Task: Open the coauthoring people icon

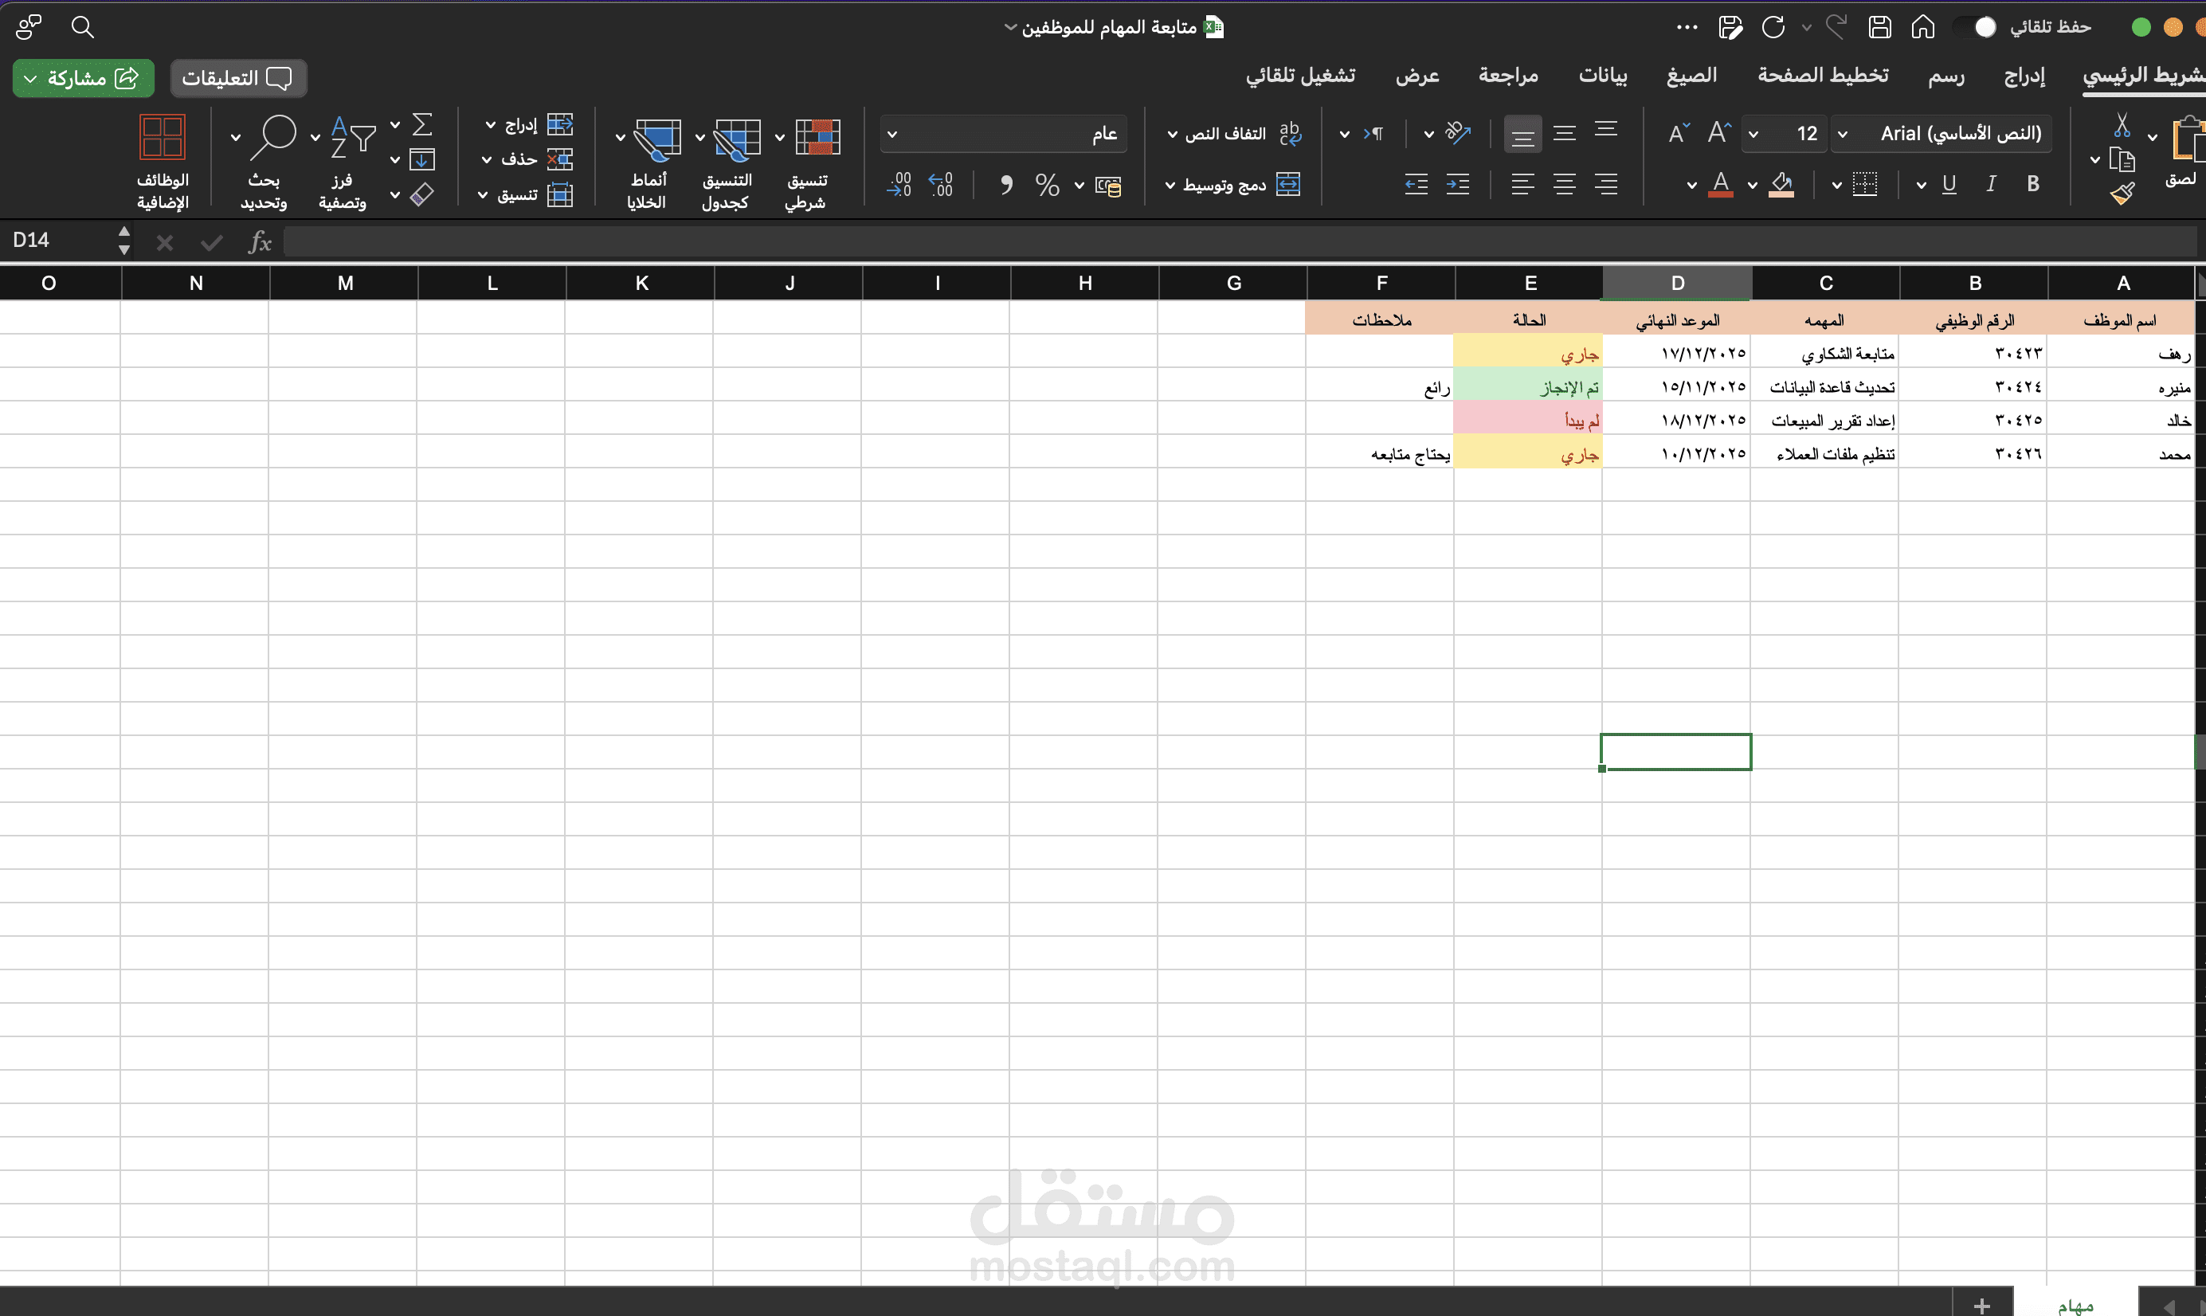Action: point(29,28)
